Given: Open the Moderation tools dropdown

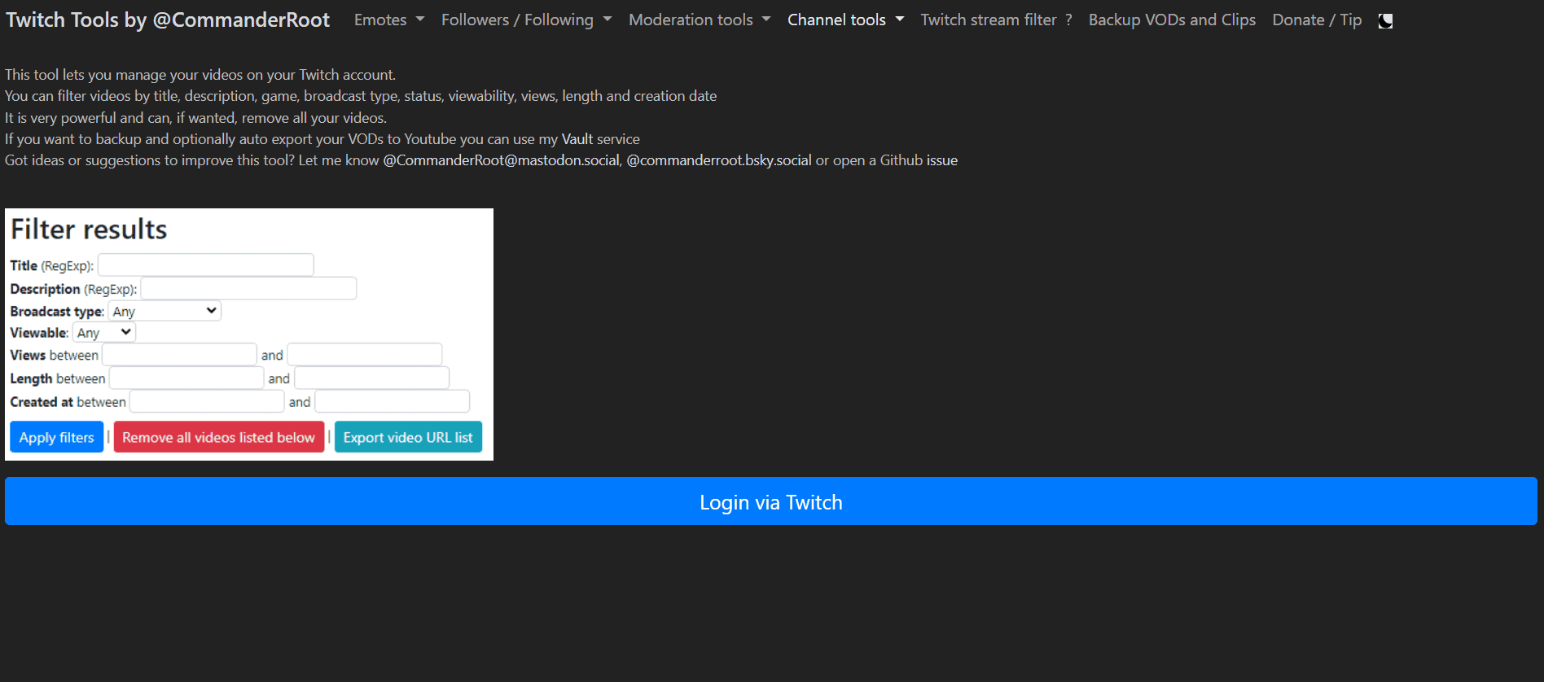Looking at the screenshot, I should coord(699,20).
